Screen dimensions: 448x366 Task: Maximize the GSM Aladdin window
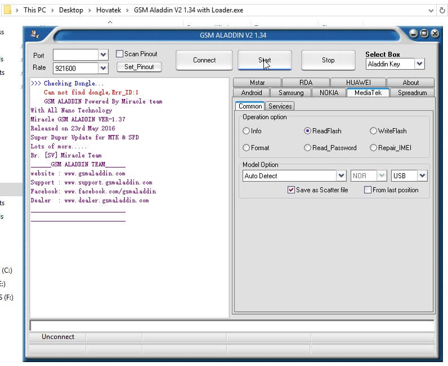[424, 33]
